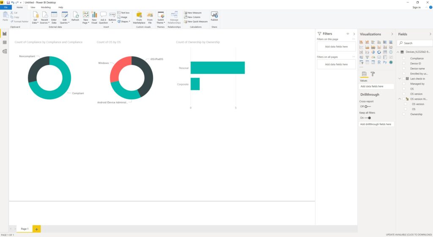Expand the Last check-in field

[400, 79]
